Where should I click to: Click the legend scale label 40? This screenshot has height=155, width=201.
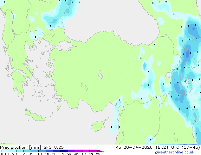click(84, 154)
